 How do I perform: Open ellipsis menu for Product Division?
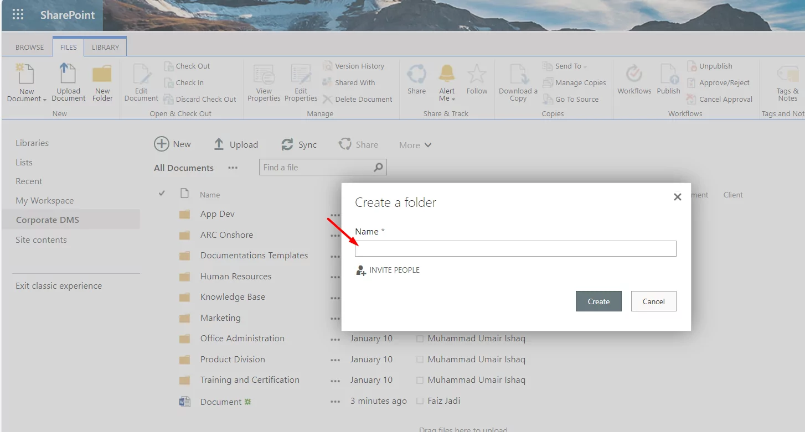(x=335, y=360)
